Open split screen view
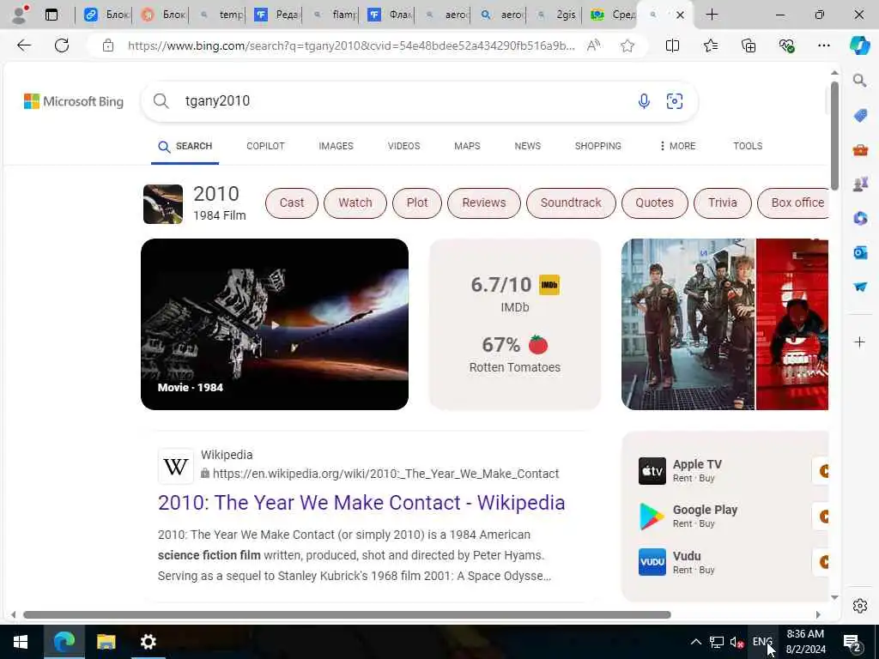Viewport: 879px width, 659px height. pos(672,45)
